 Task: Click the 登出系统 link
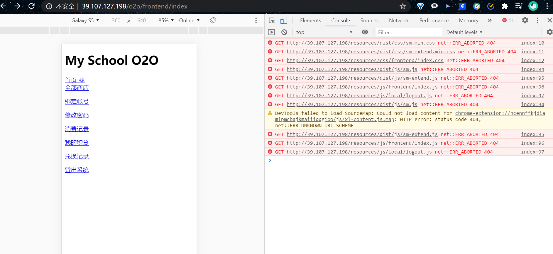[x=77, y=170]
